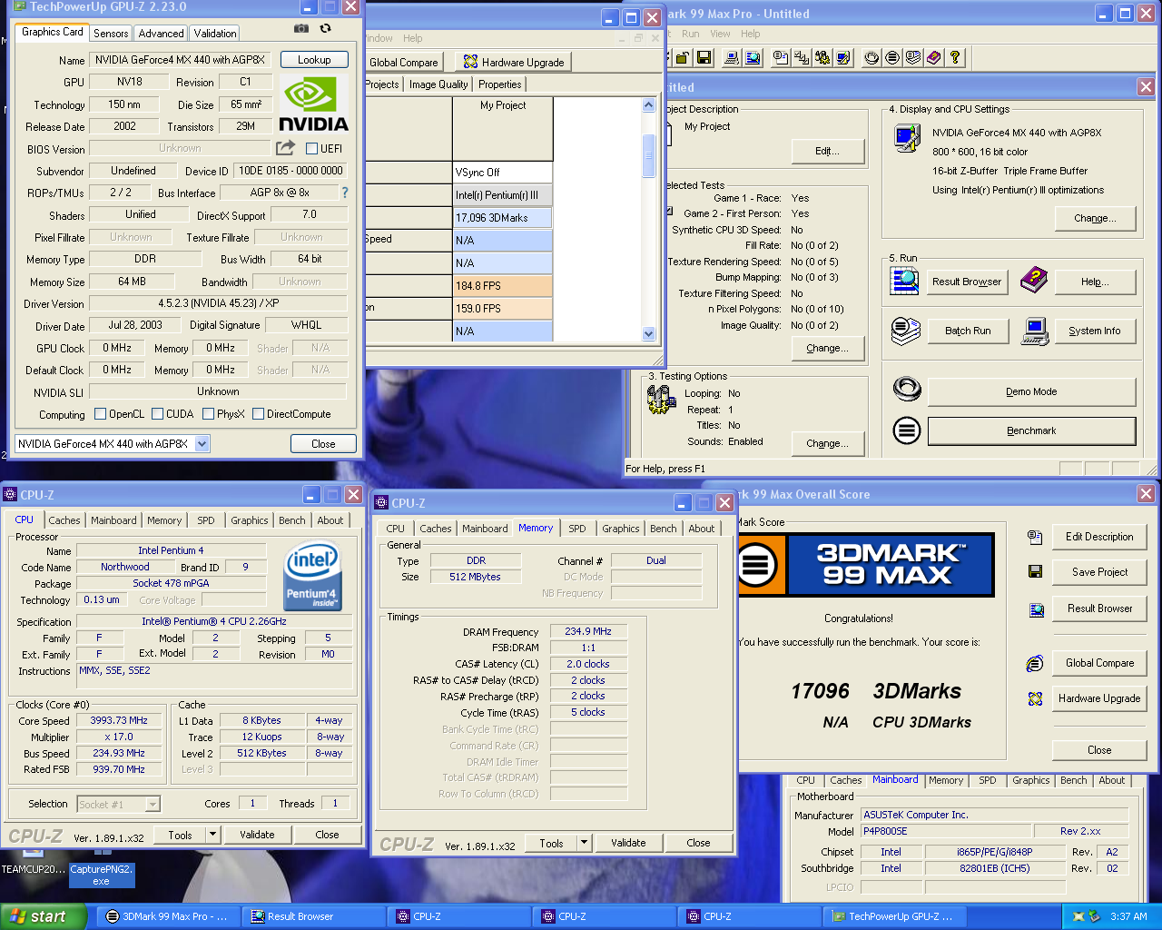1162x930 pixels.
Task: Click the Global Compare toolbar button in Result Browser
Action: [x=404, y=63]
